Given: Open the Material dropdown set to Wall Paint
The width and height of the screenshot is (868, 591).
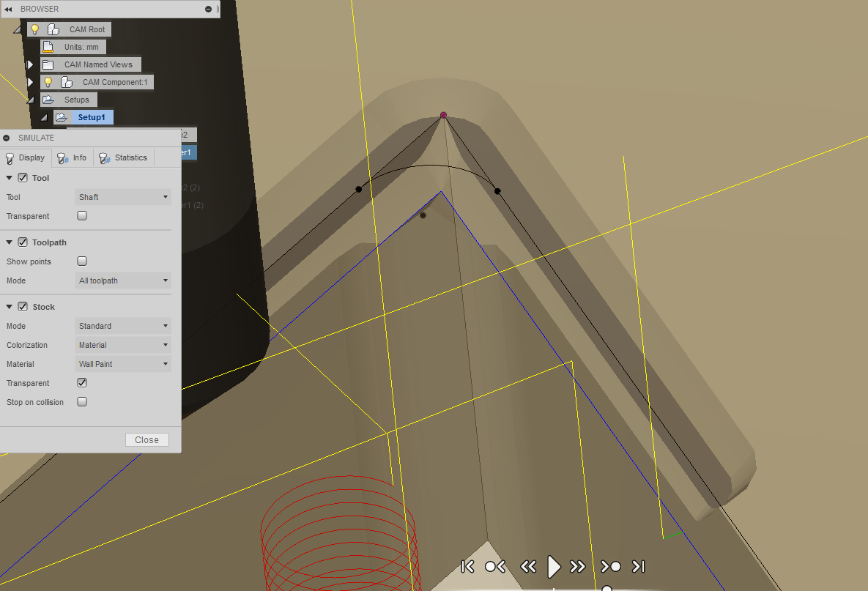Looking at the screenshot, I should pyautogui.click(x=122, y=364).
